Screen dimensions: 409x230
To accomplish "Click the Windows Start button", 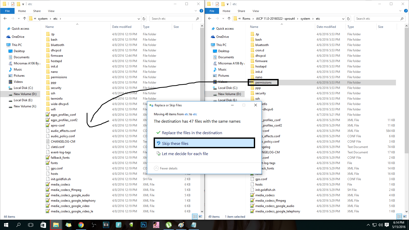I will [6, 225].
